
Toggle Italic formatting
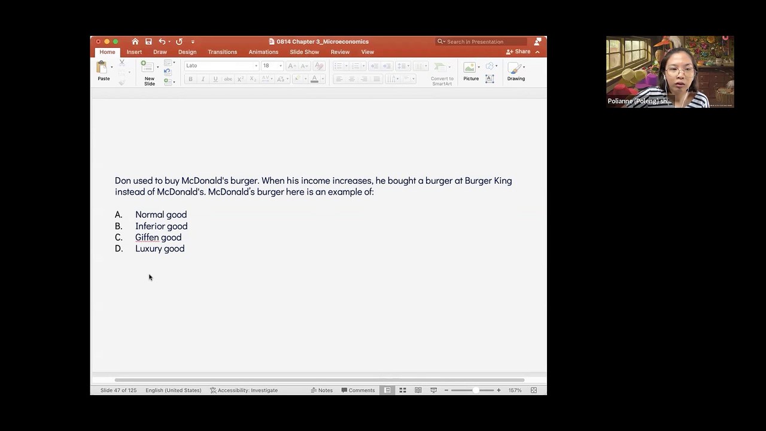click(203, 79)
